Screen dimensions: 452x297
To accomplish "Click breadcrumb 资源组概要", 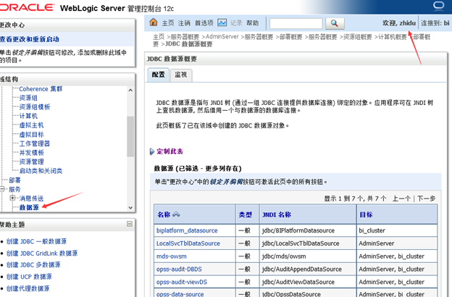I will pyautogui.click(x=358, y=37).
